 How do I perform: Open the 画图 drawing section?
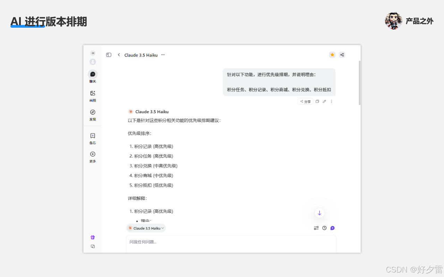(x=93, y=96)
